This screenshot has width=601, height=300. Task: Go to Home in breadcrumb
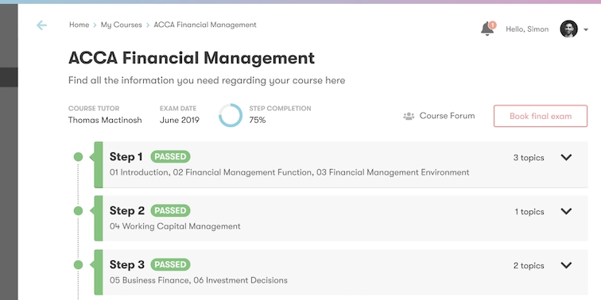point(79,25)
